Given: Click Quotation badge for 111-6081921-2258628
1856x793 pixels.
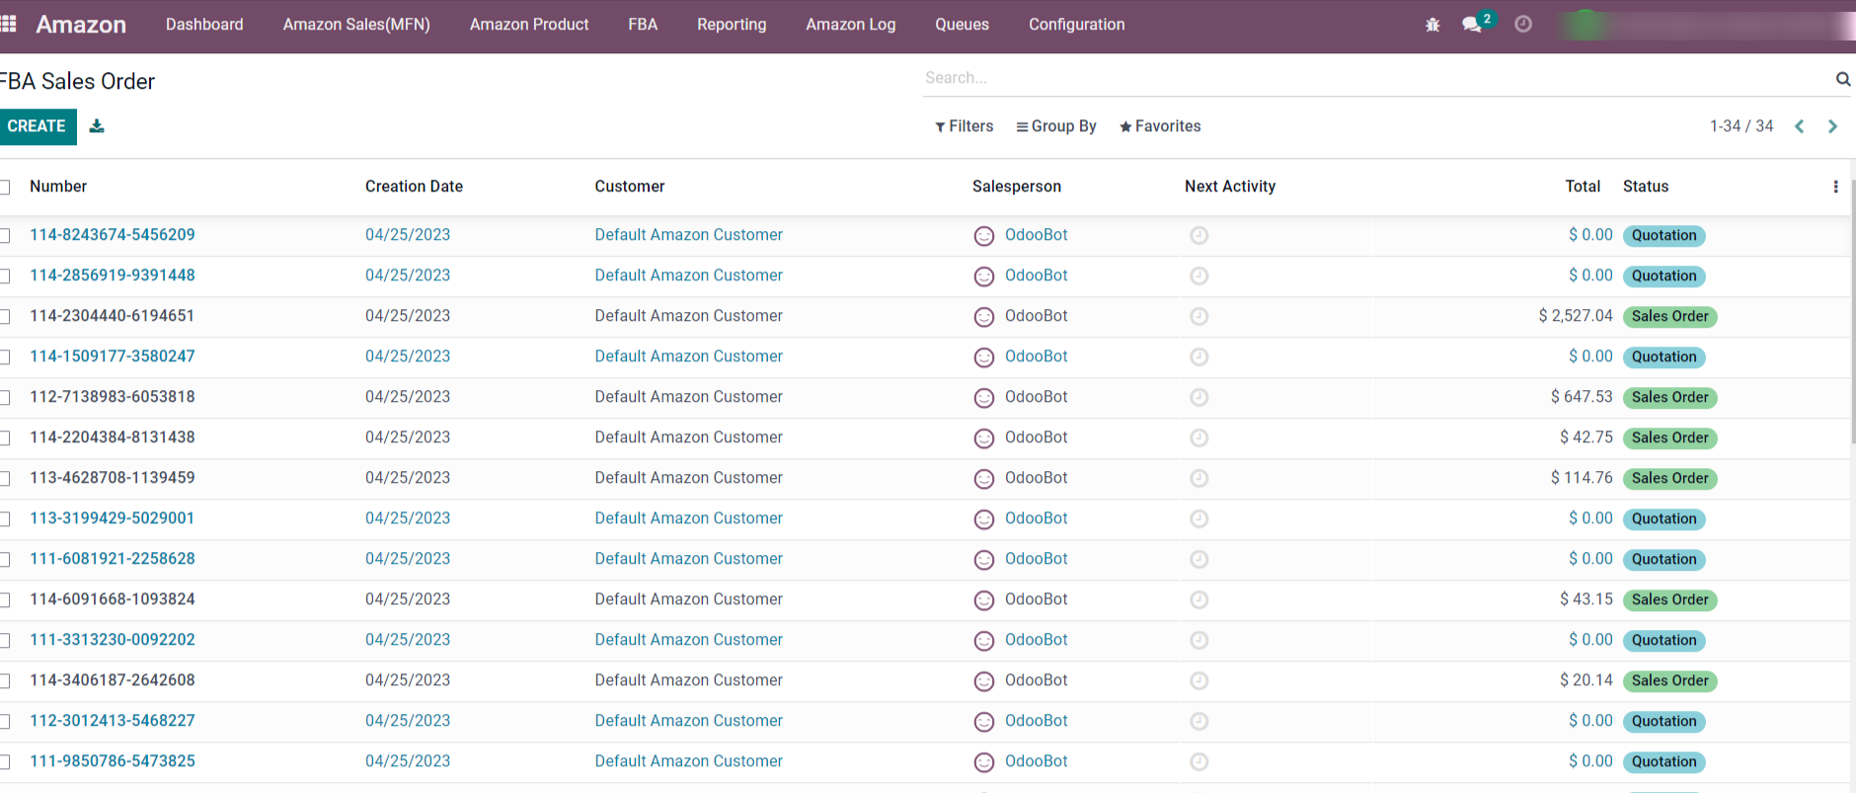Looking at the screenshot, I should point(1663,560).
